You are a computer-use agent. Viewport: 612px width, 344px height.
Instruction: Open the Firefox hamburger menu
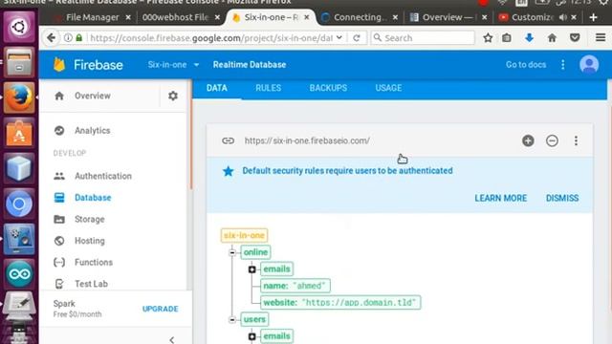(x=601, y=38)
